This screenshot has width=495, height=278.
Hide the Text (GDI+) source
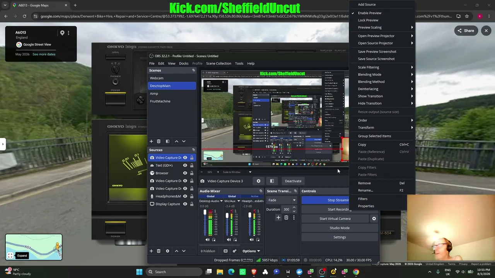[x=185, y=165]
